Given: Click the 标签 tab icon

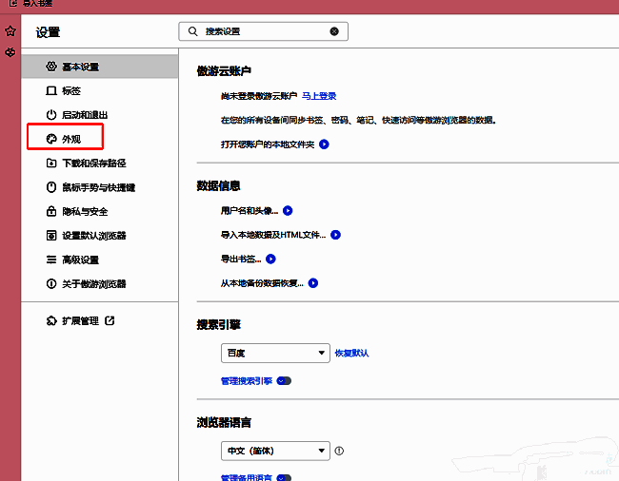Looking at the screenshot, I should point(51,90).
